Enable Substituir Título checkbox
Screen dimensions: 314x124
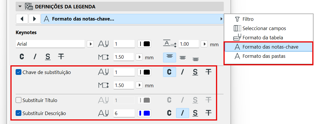pyautogui.click(x=19, y=100)
